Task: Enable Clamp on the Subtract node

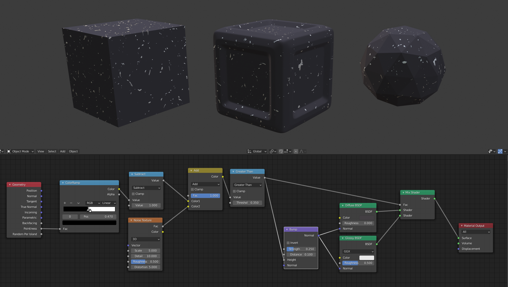Action: (x=133, y=194)
